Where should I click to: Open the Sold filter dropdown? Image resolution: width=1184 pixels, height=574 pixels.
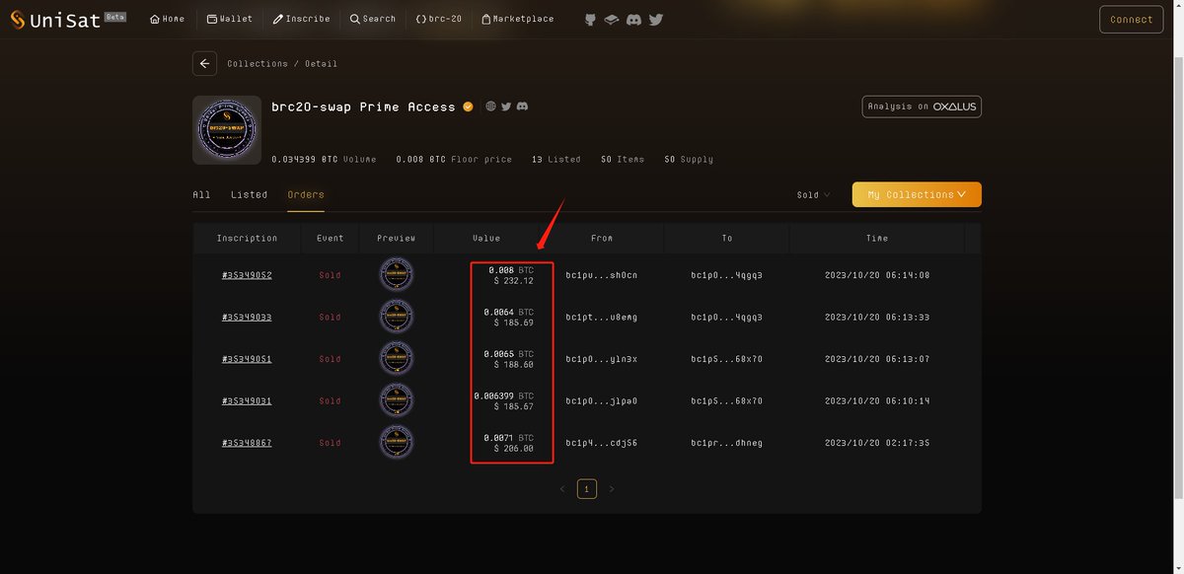tap(814, 195)
